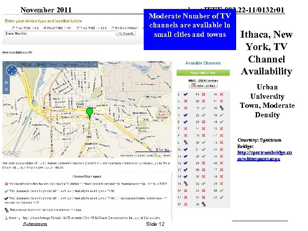
Task: Click the red X for channel 36
Action: click(222, 94)
